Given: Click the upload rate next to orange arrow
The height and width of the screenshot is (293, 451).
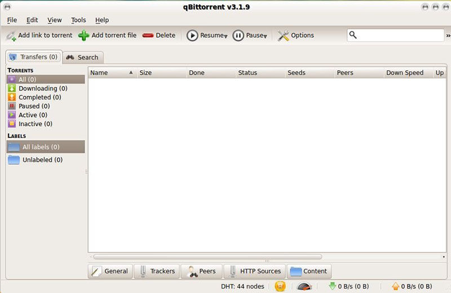Looking at the screenshot, I should tap(417, 286).
